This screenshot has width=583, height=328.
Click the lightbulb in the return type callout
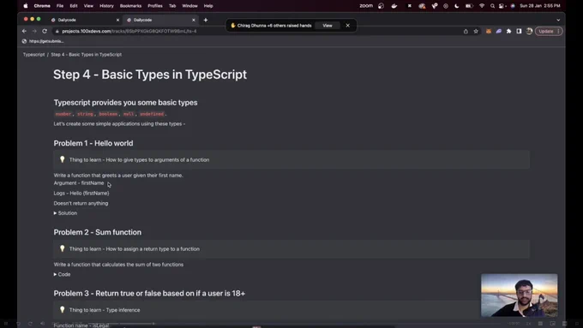[62, 248]
